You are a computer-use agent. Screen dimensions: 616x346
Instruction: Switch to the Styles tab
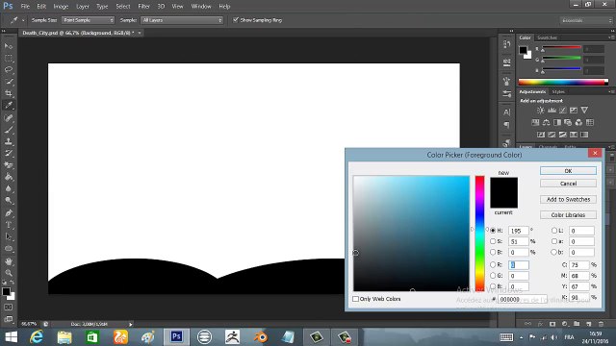[558, 92]
